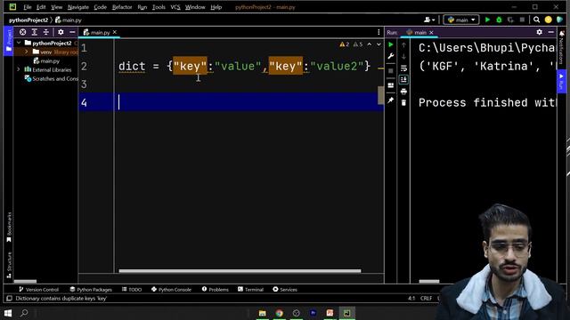Open the user account dropdown icon
This screenshot has height=320, width=570.
click(x=429, y=20)
